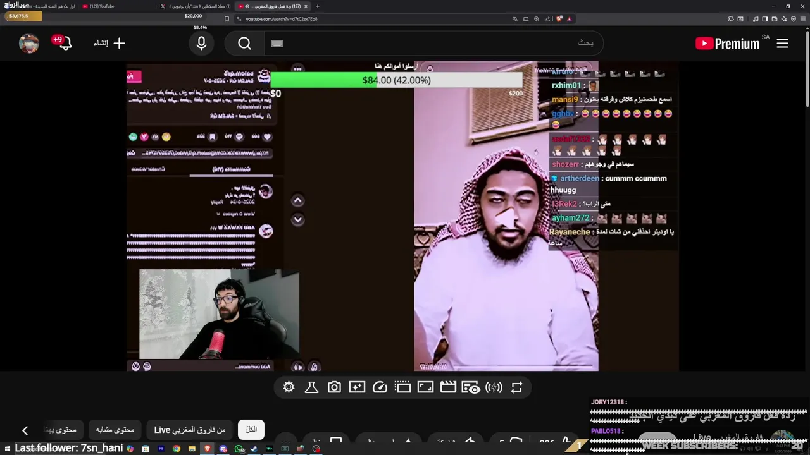Image resolution: width=810 pixels, height=455 pixels.
Task: Open playback speed gauge icon
Action: [380, 387]
